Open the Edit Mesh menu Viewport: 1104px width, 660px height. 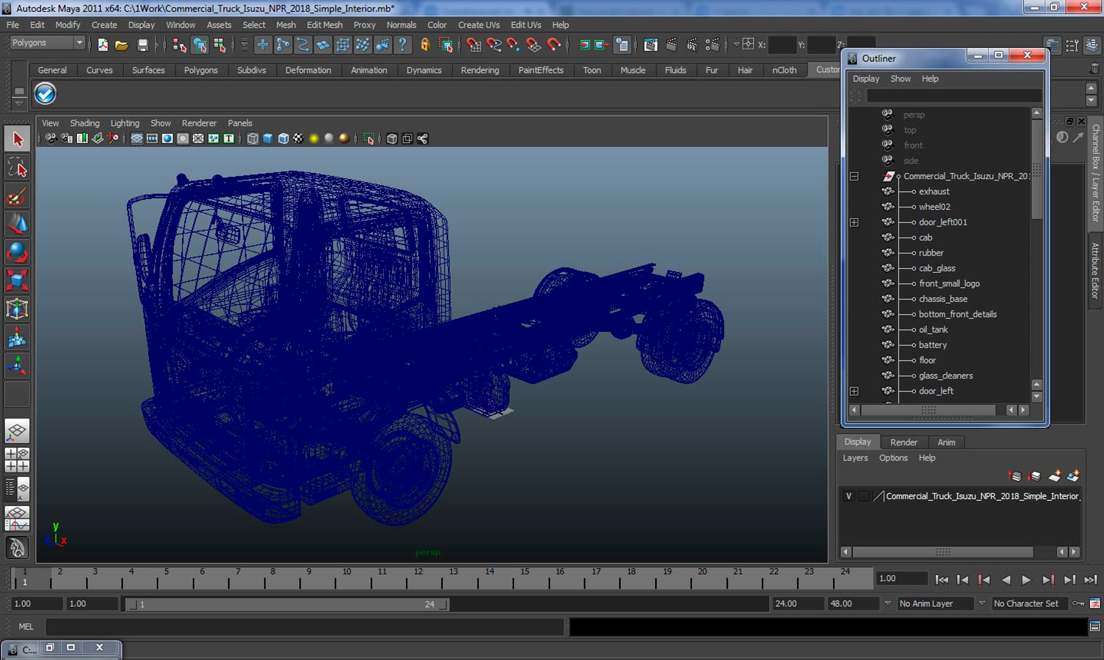[x=324, y=25]
